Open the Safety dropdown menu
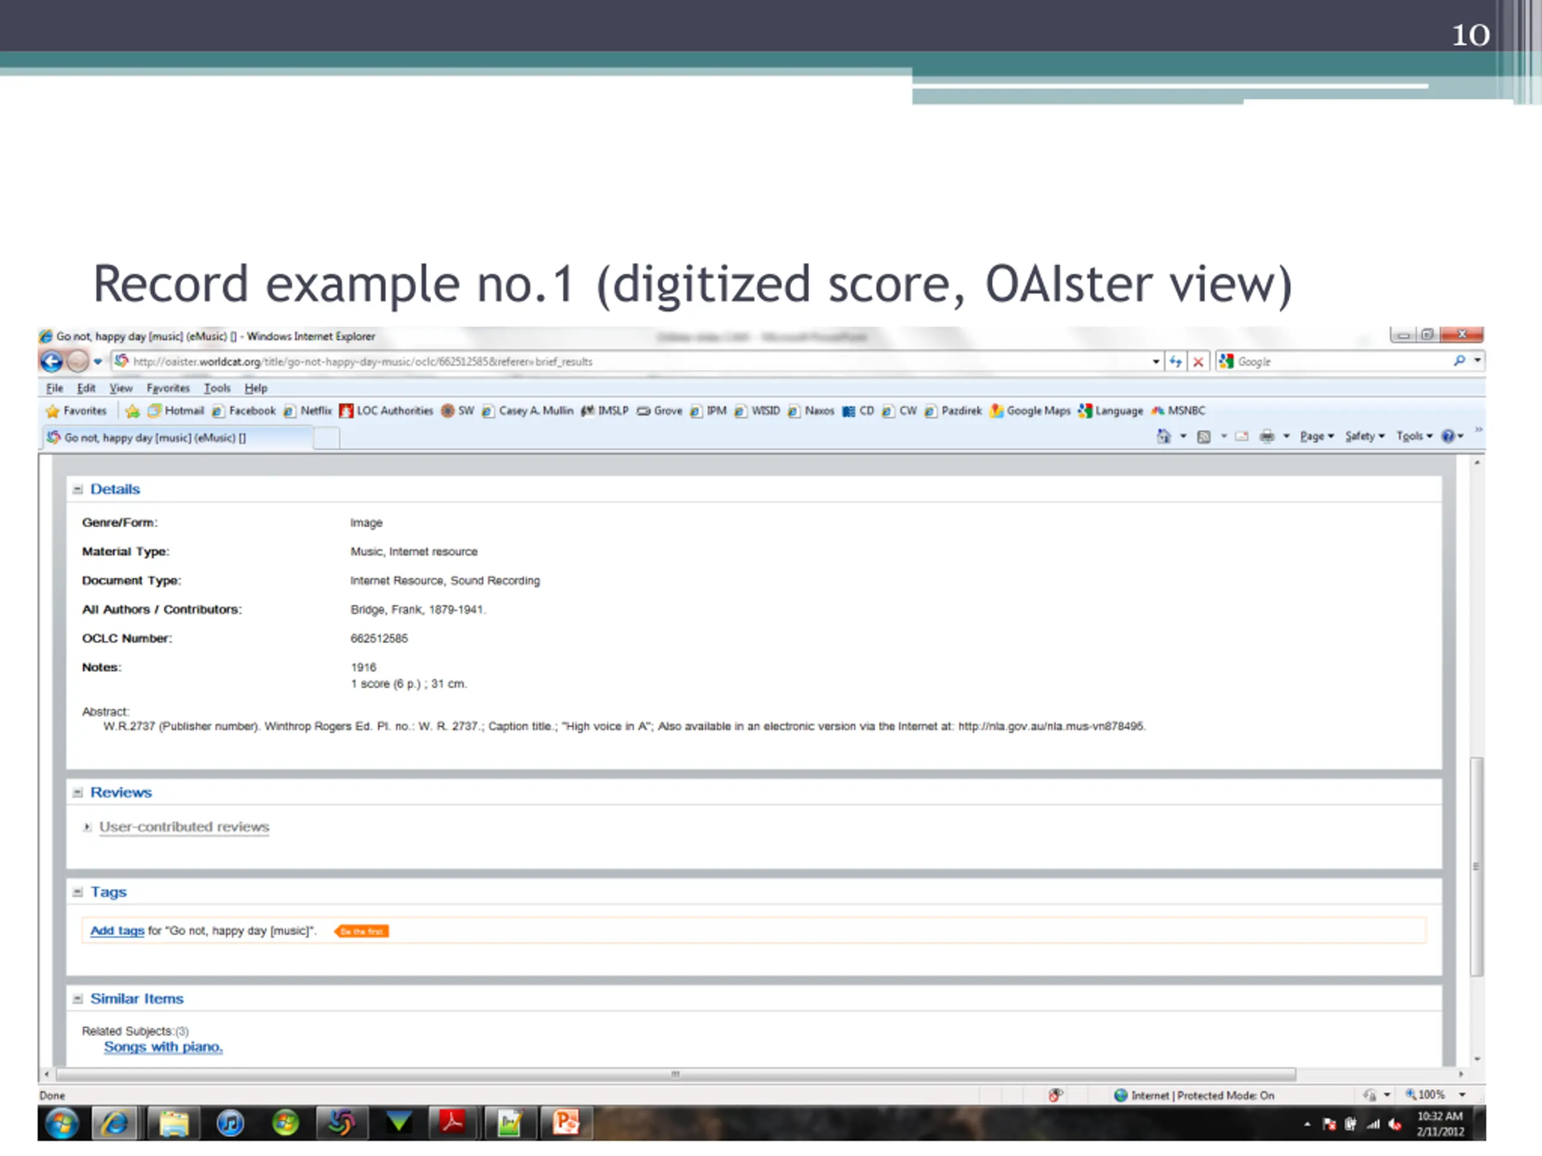This screenshot has height=1156, width=1542. [x=1365, y=436]
